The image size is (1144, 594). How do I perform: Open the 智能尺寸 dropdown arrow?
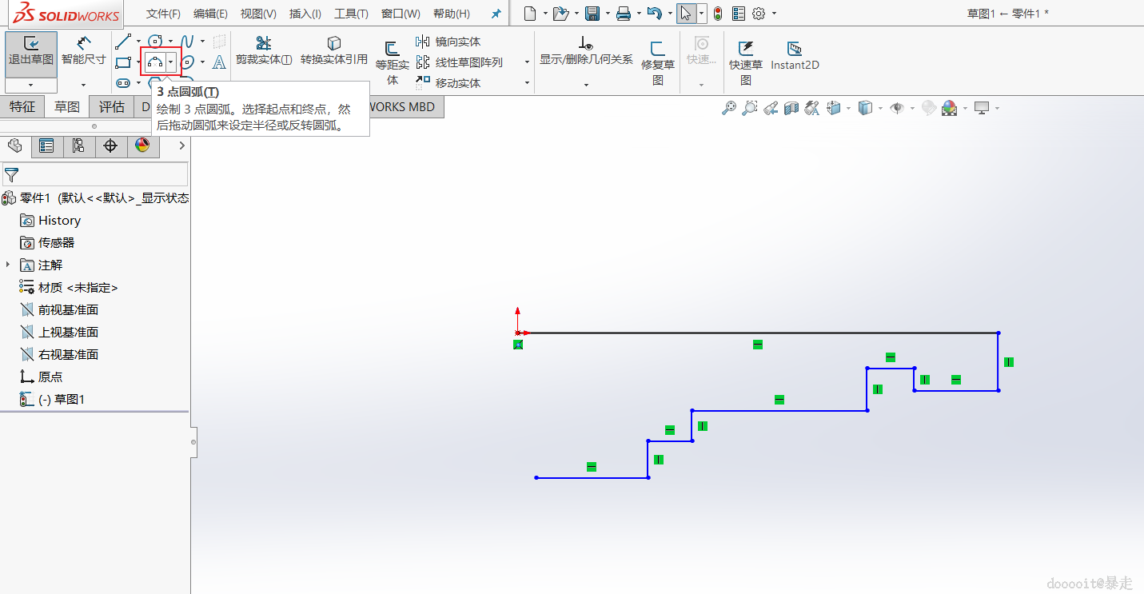83,85
